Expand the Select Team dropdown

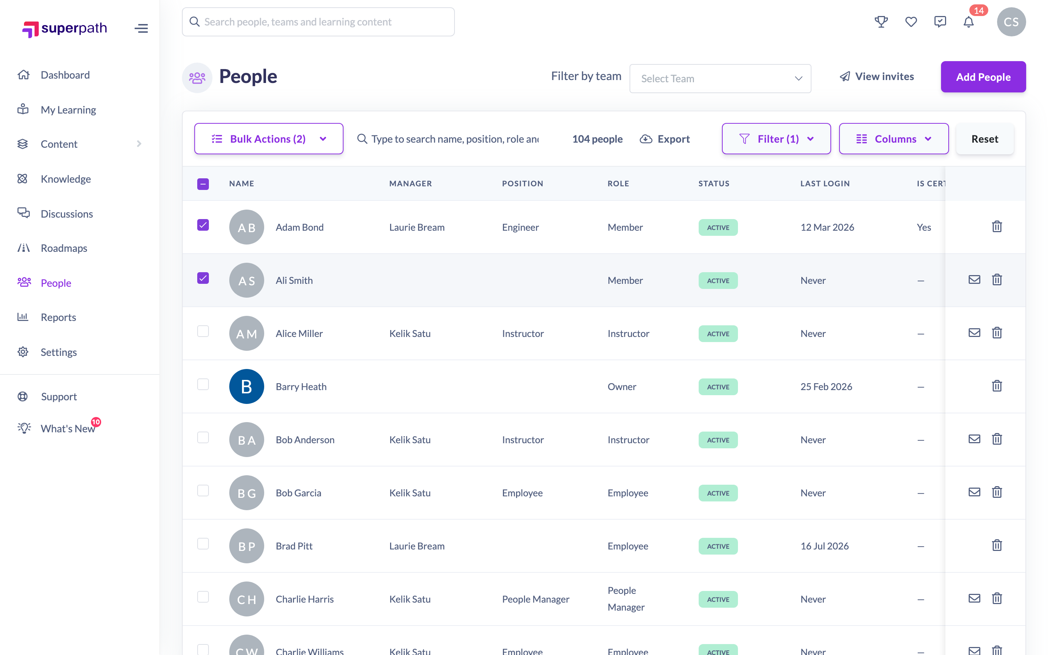click(720, 78)
